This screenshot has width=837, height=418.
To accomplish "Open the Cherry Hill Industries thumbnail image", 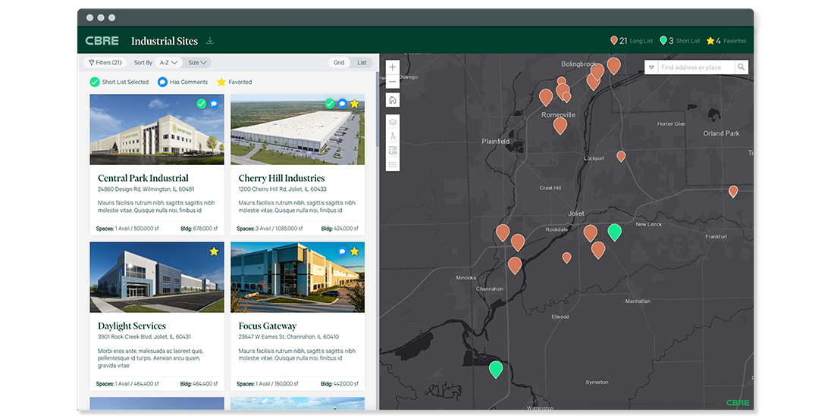I will click(297, 130).
